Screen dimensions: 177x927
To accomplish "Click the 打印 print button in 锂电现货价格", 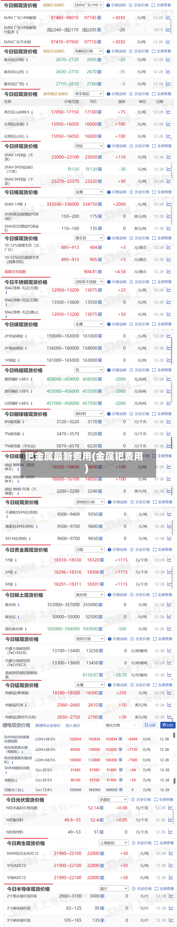I will point(167,725).
